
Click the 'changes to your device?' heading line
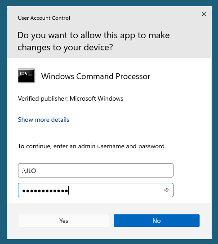[x=65, y=48]
